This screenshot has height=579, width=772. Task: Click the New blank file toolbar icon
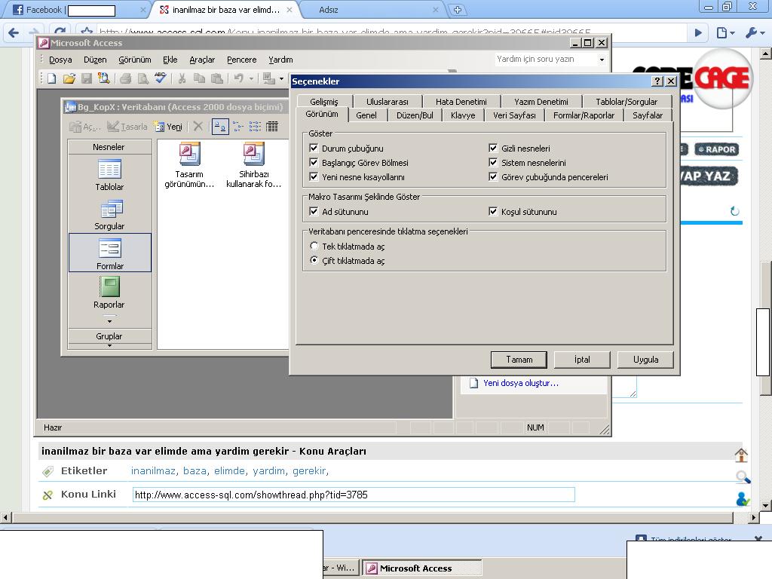tap(52, 78)
